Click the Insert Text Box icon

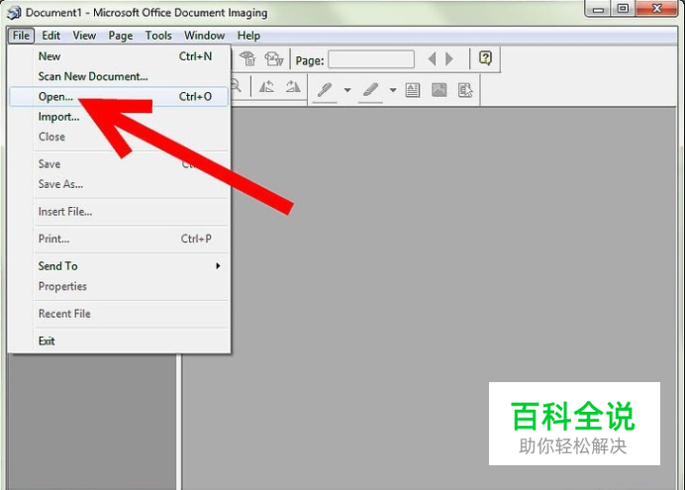[x=413, y=90]
